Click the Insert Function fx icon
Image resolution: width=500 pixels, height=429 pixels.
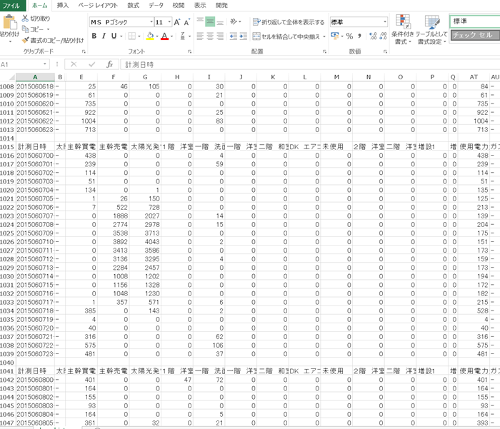[x=109, y=64]
